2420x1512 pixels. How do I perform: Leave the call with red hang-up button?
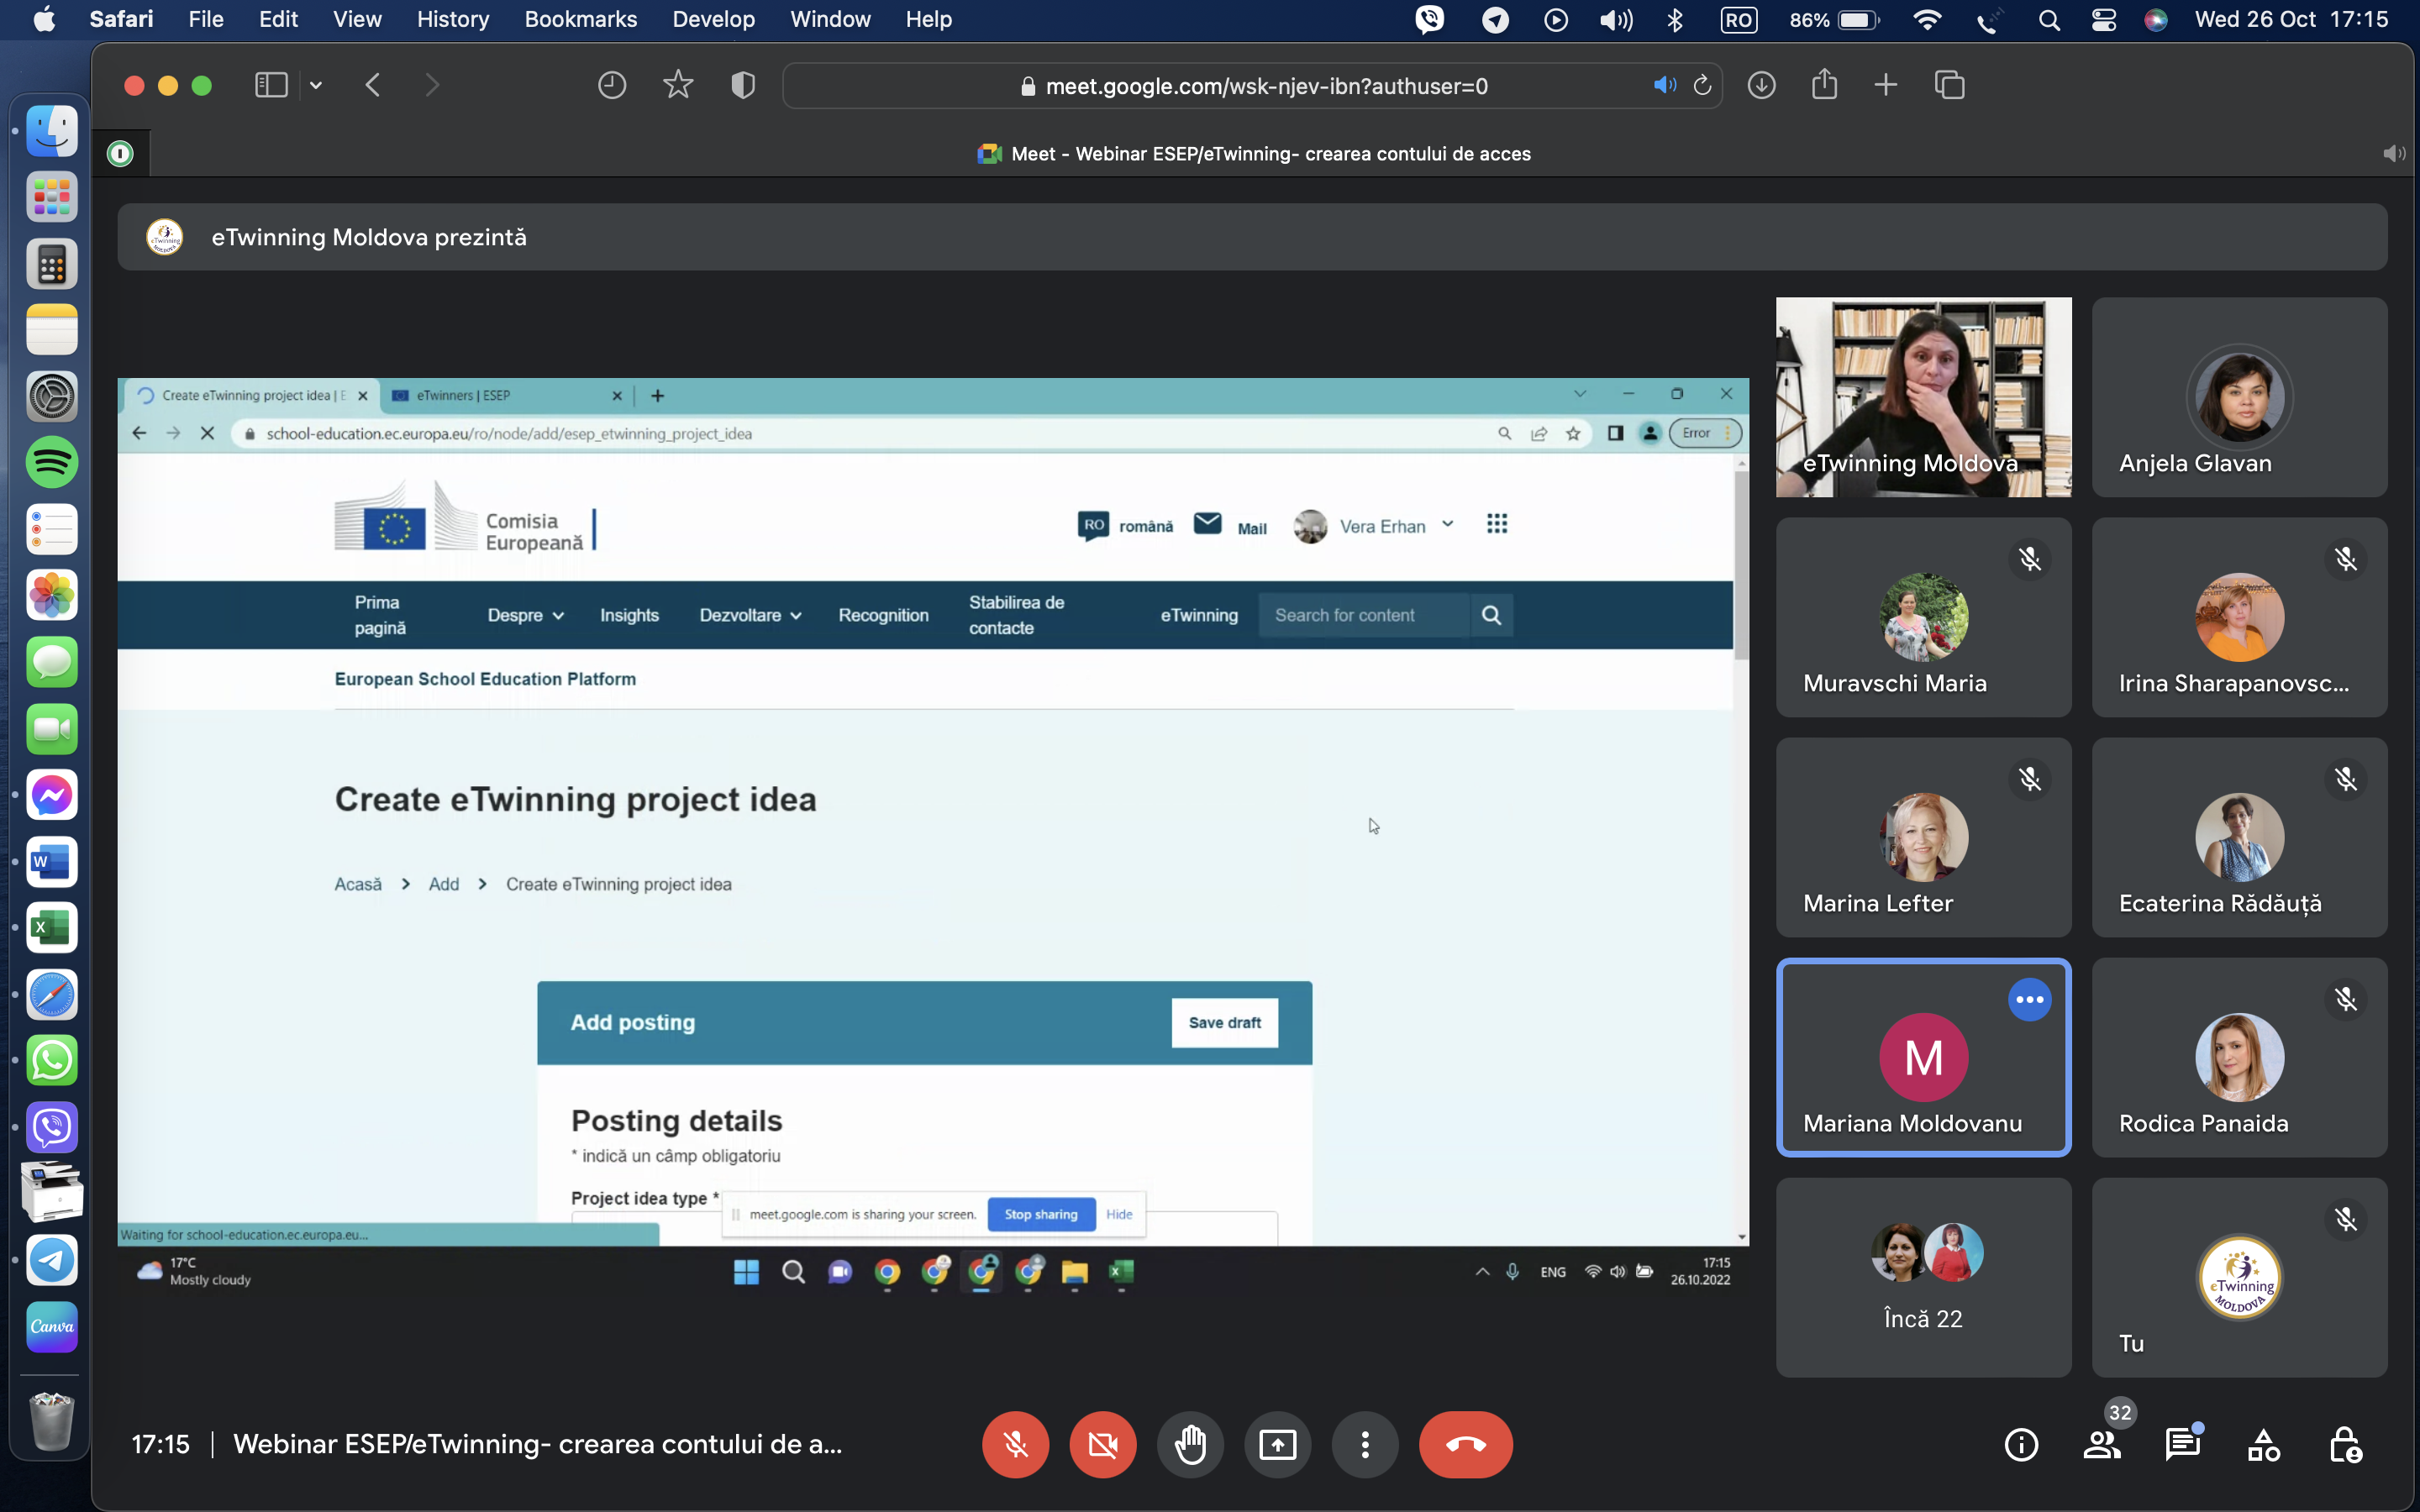[1465, 1444]
